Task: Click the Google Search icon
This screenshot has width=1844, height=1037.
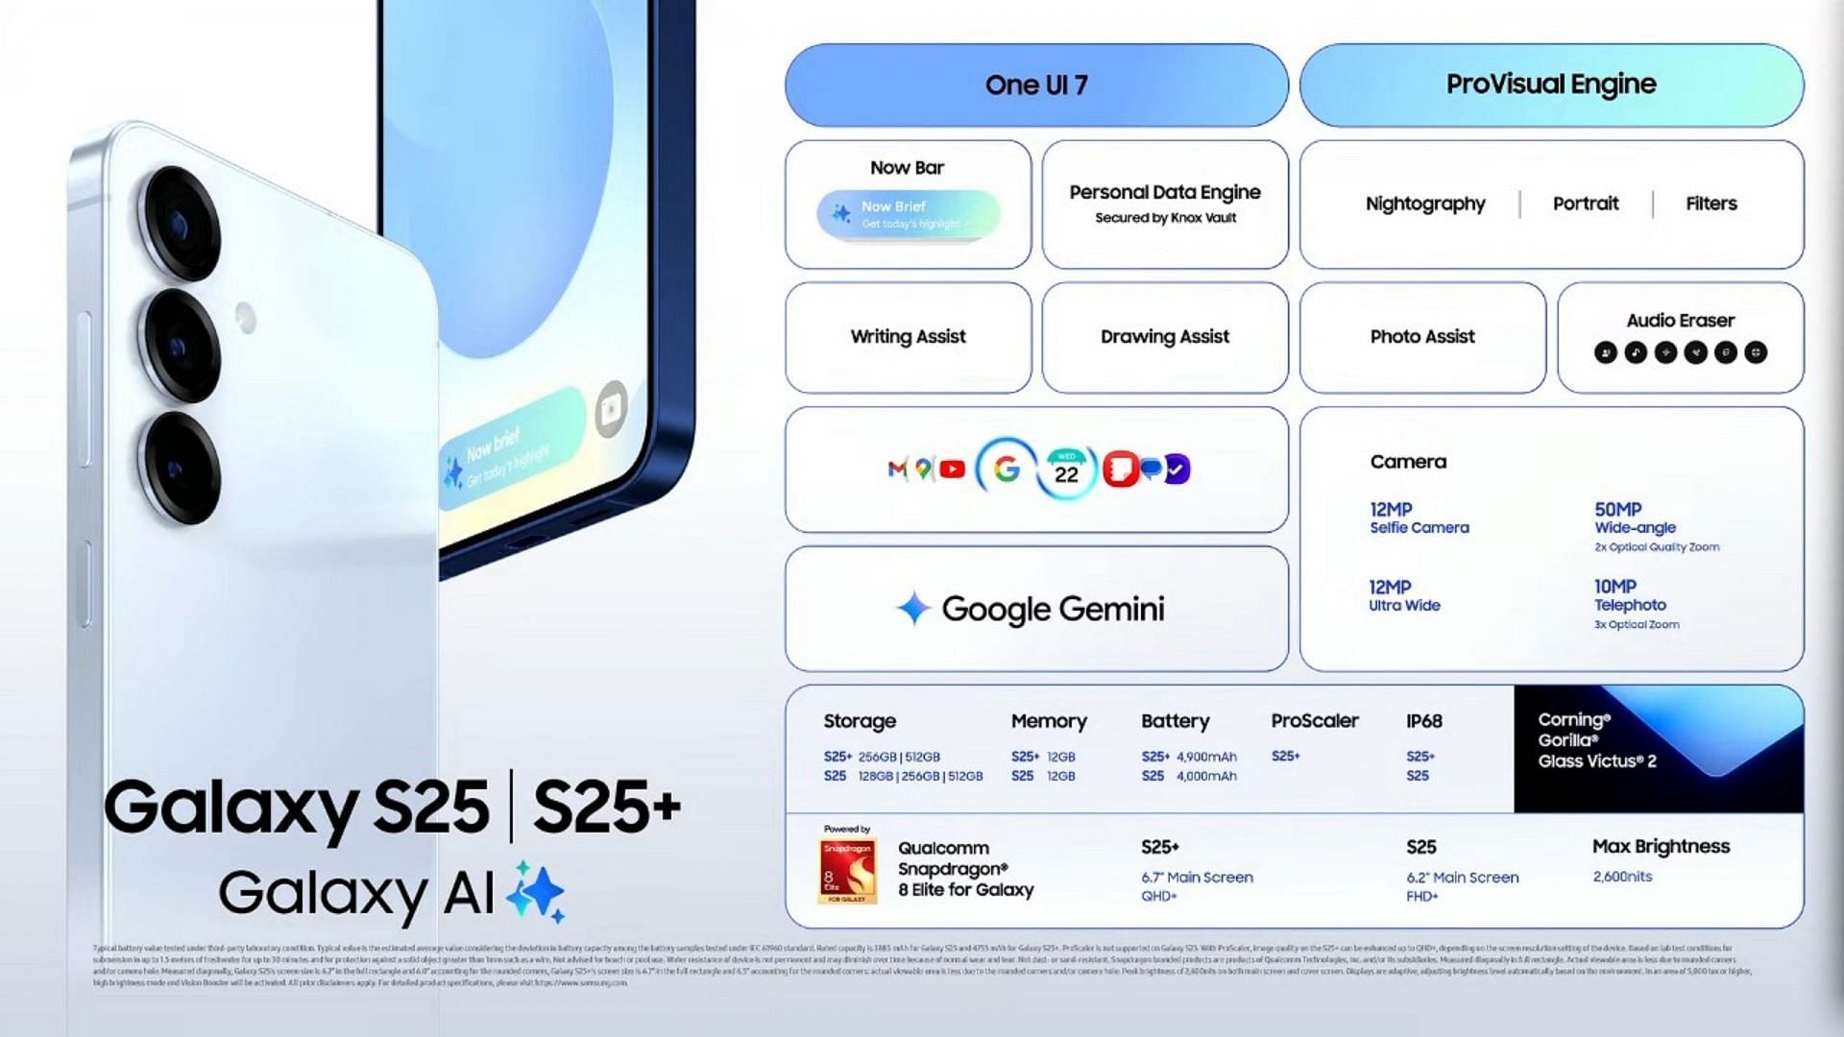Action: 1007,470
